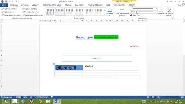
Task: Toggle Строка заголовка checkbox
Action: [x=2, y=9]
